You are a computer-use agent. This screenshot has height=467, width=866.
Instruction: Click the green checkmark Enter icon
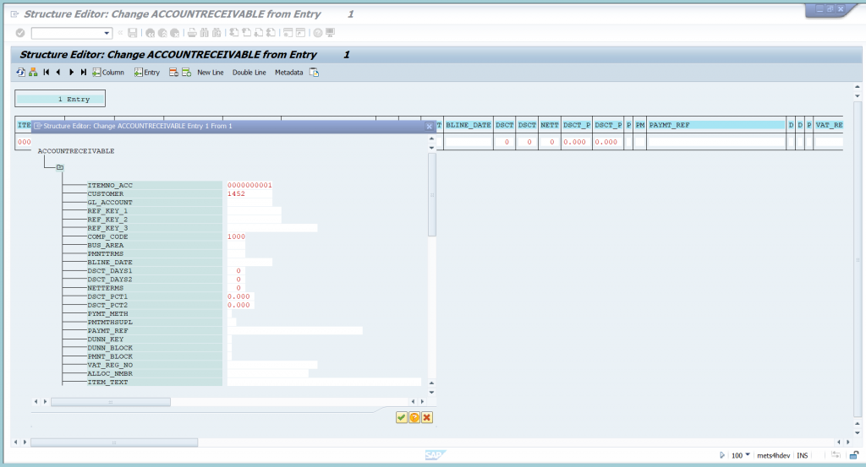(20, 33)
